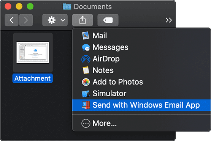Screen dimensions: 211x141
Task: Go back with the left chevron button
Action: click(x=11, y=20)
